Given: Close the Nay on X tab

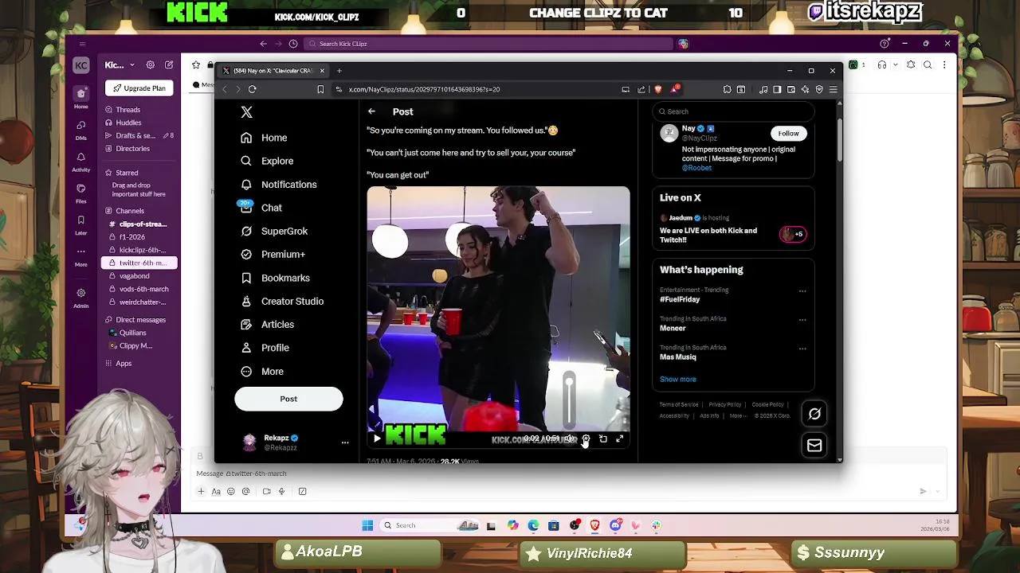Looking at the screenshot, I should (322, 71).
